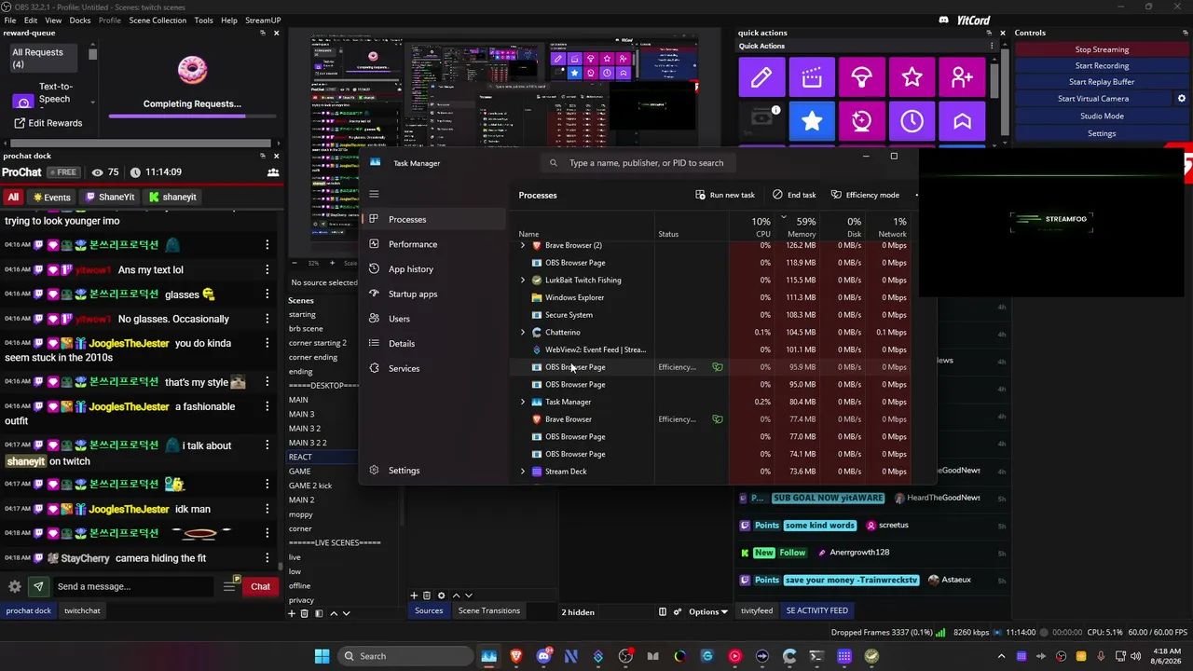This screenshot has width=1193, height=671.
Task: Expand the Task Manager process row
Action: tap(523, 402)
